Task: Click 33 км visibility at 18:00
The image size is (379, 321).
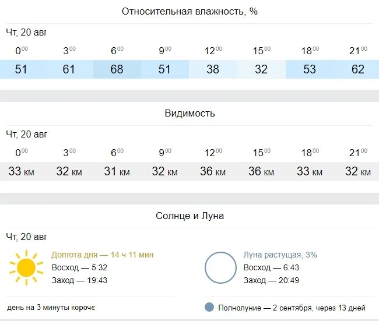Action: pyautogui.click(x=310, y=171)
